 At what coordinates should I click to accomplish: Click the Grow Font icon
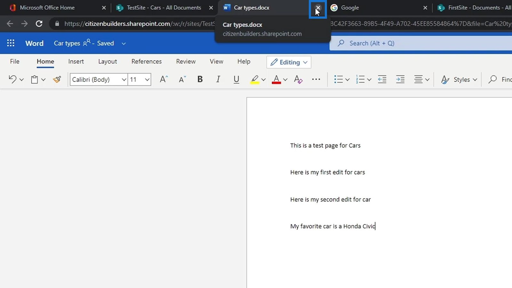164,79
